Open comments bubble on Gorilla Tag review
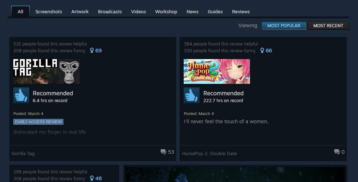 pyautogui.click(x=163, y=152)
